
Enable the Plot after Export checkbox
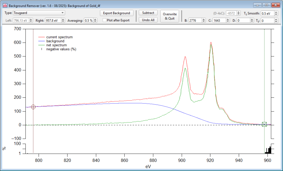point(104,20)
